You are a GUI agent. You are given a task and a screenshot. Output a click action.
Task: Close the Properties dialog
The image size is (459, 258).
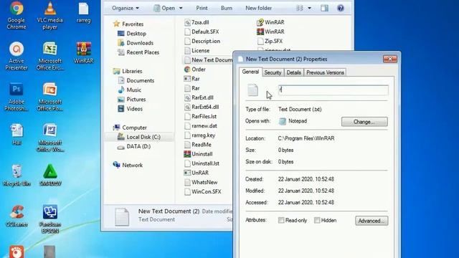(390, 59)
